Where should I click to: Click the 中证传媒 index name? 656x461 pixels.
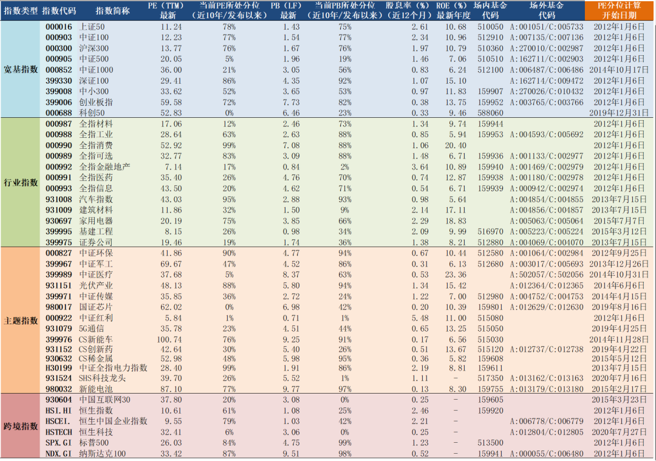point(96,296)
